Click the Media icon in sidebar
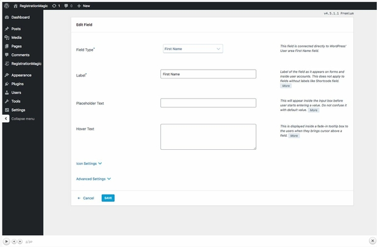 7,38
